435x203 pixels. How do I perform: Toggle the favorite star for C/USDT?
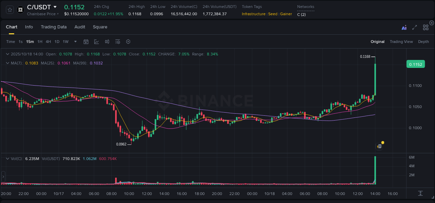point(9,10)
